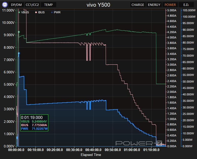Viewport: 197px width, 159px height.
Task: Click the IBUS 7.775560A readout
Action: [34, 125]
